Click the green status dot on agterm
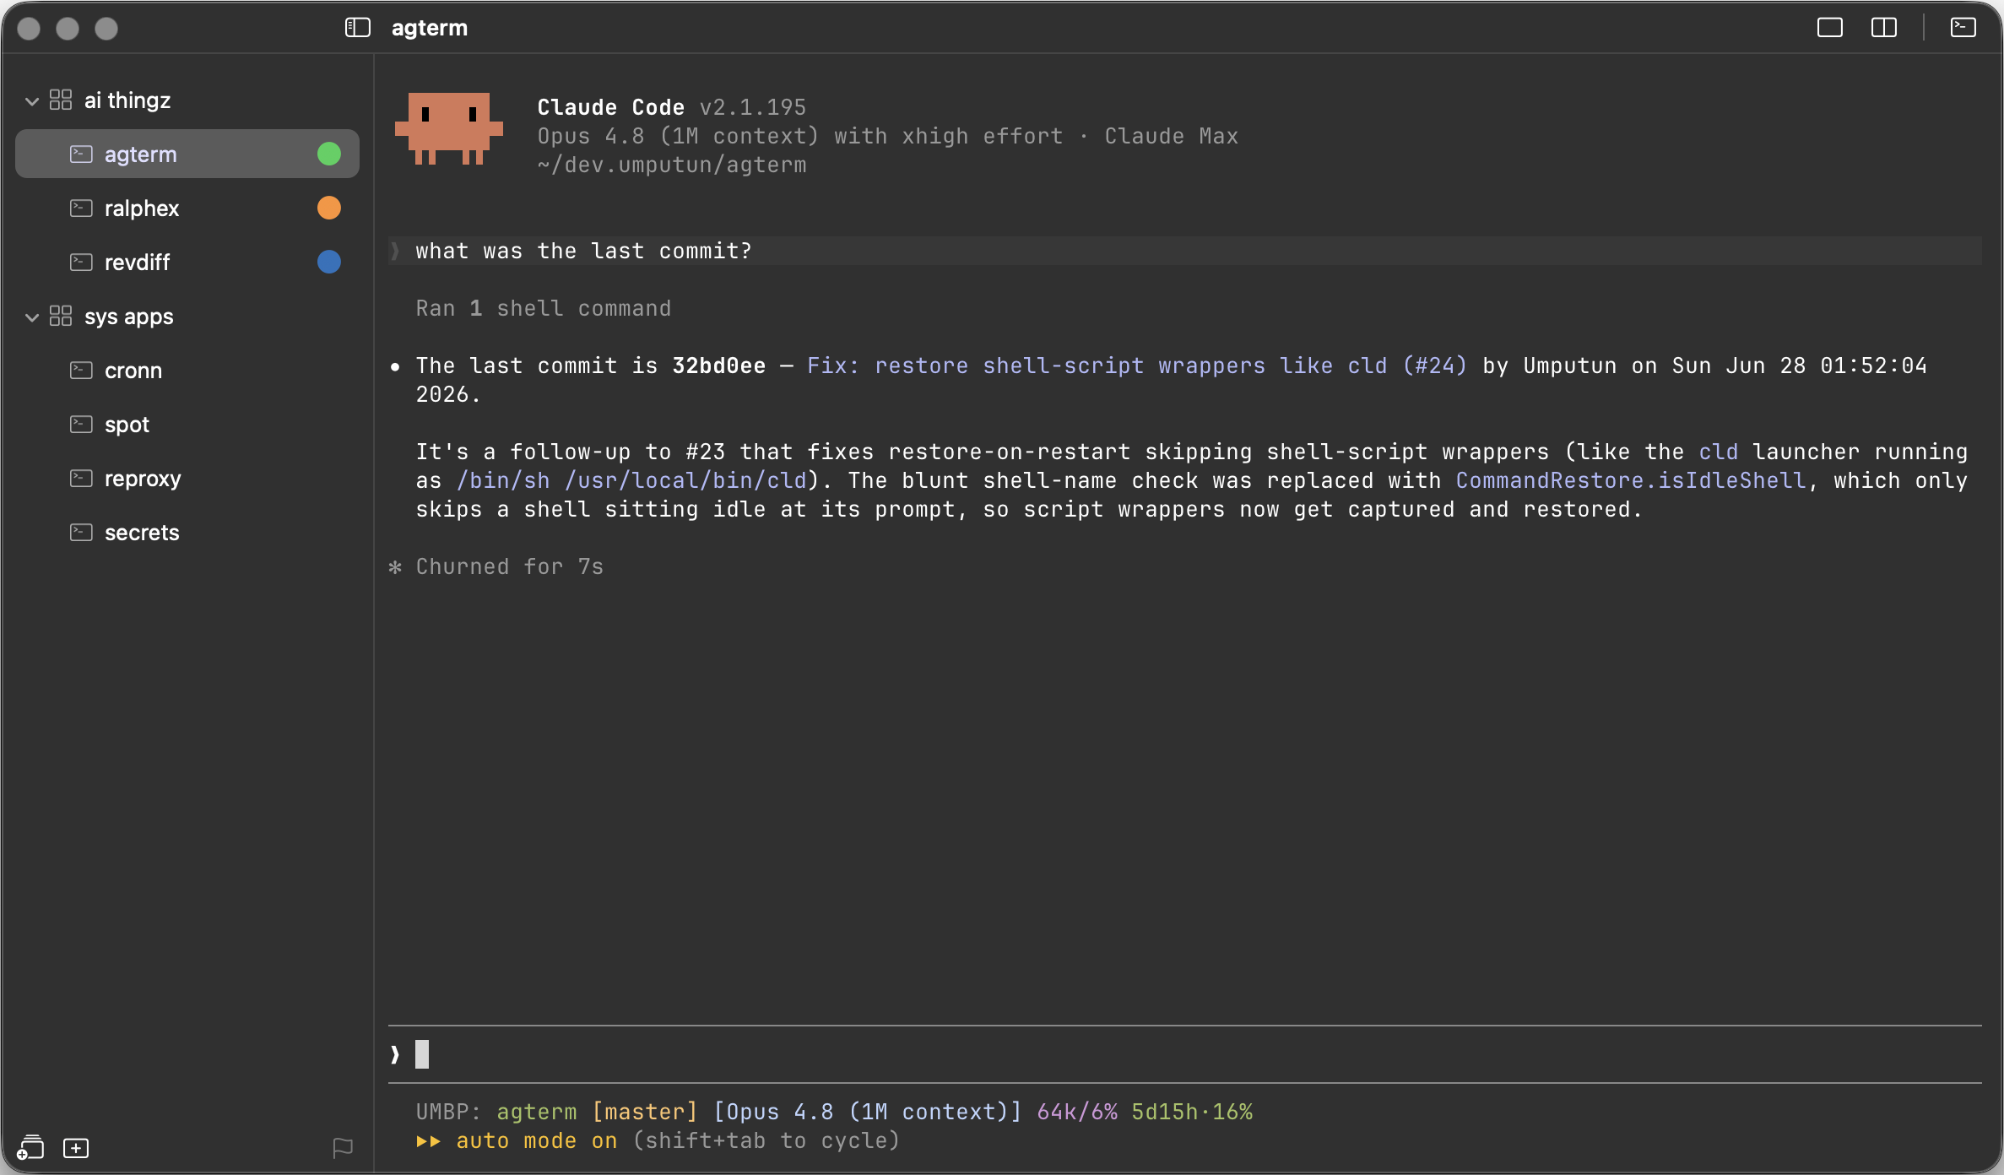2004x1175 pixels. [329, 154]
